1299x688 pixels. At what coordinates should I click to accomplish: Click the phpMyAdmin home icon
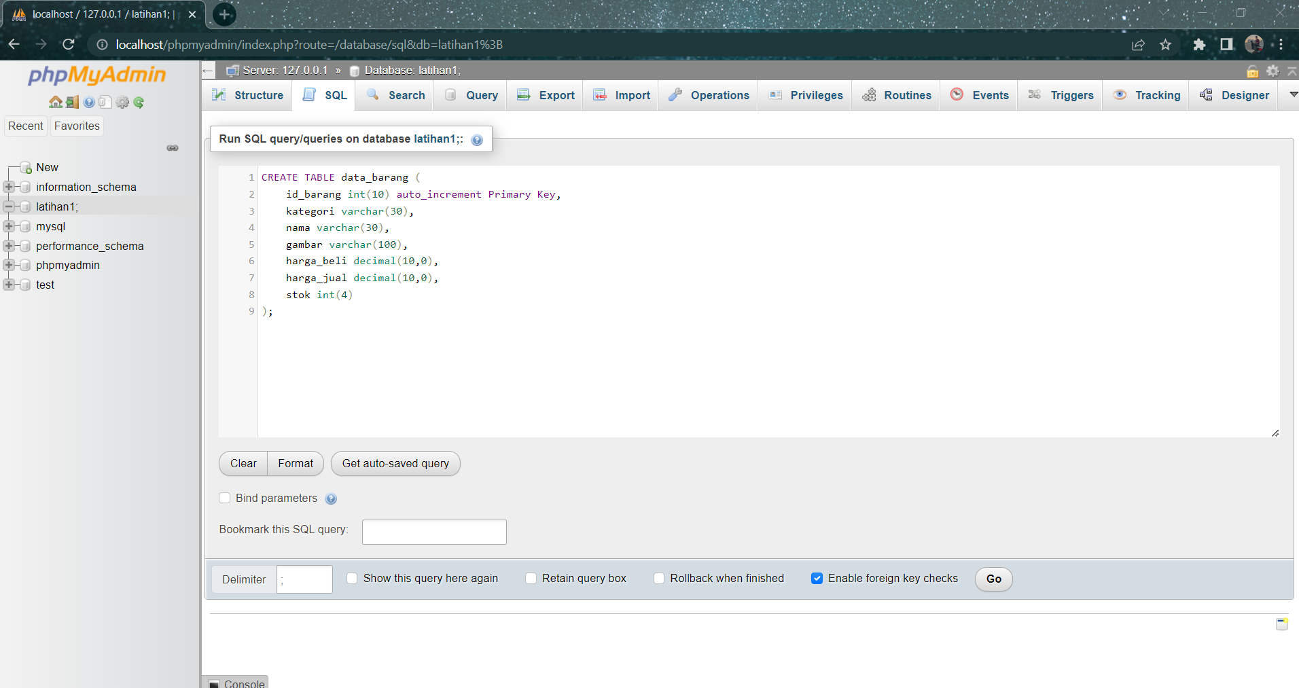[x=54, y=102]
